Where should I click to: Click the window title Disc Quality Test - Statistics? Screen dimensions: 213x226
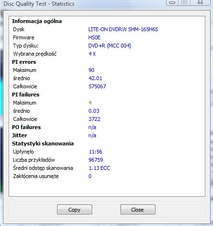tap(39, 4)
